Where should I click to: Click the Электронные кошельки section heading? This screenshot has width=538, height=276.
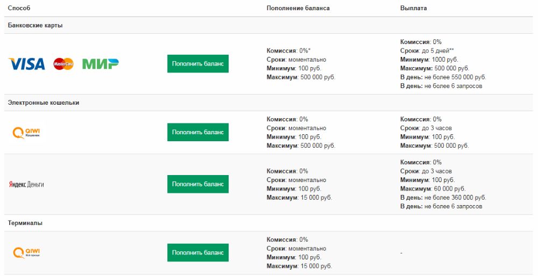44,103
